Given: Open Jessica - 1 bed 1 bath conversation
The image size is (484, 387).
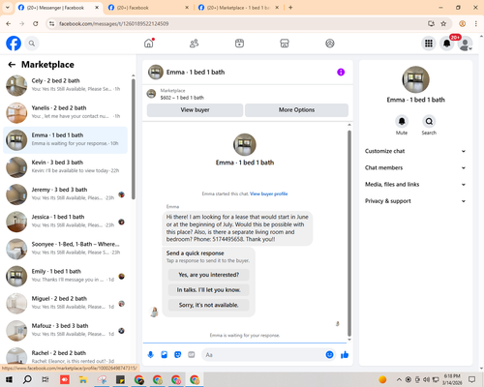Looking at the screenshot, I should coord(65,222).
